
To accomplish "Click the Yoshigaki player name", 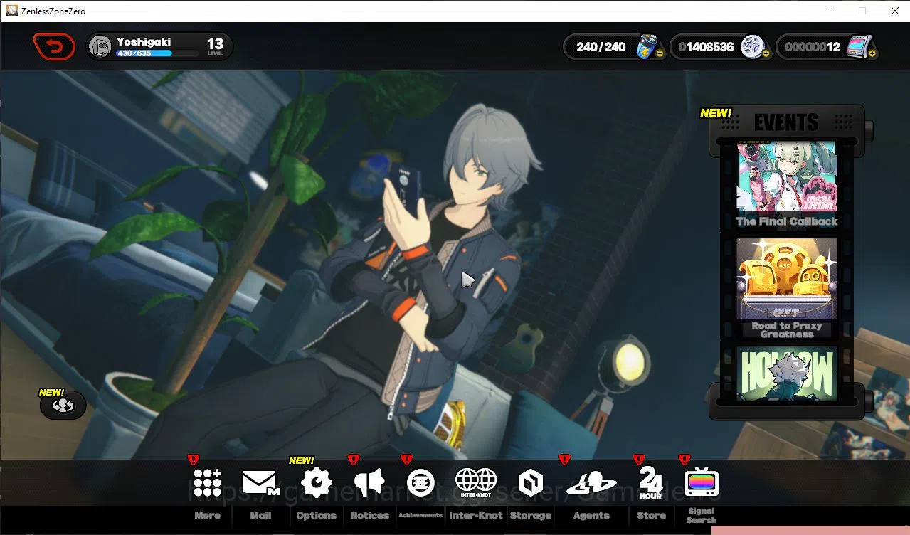I will click(x=144, y=42).
